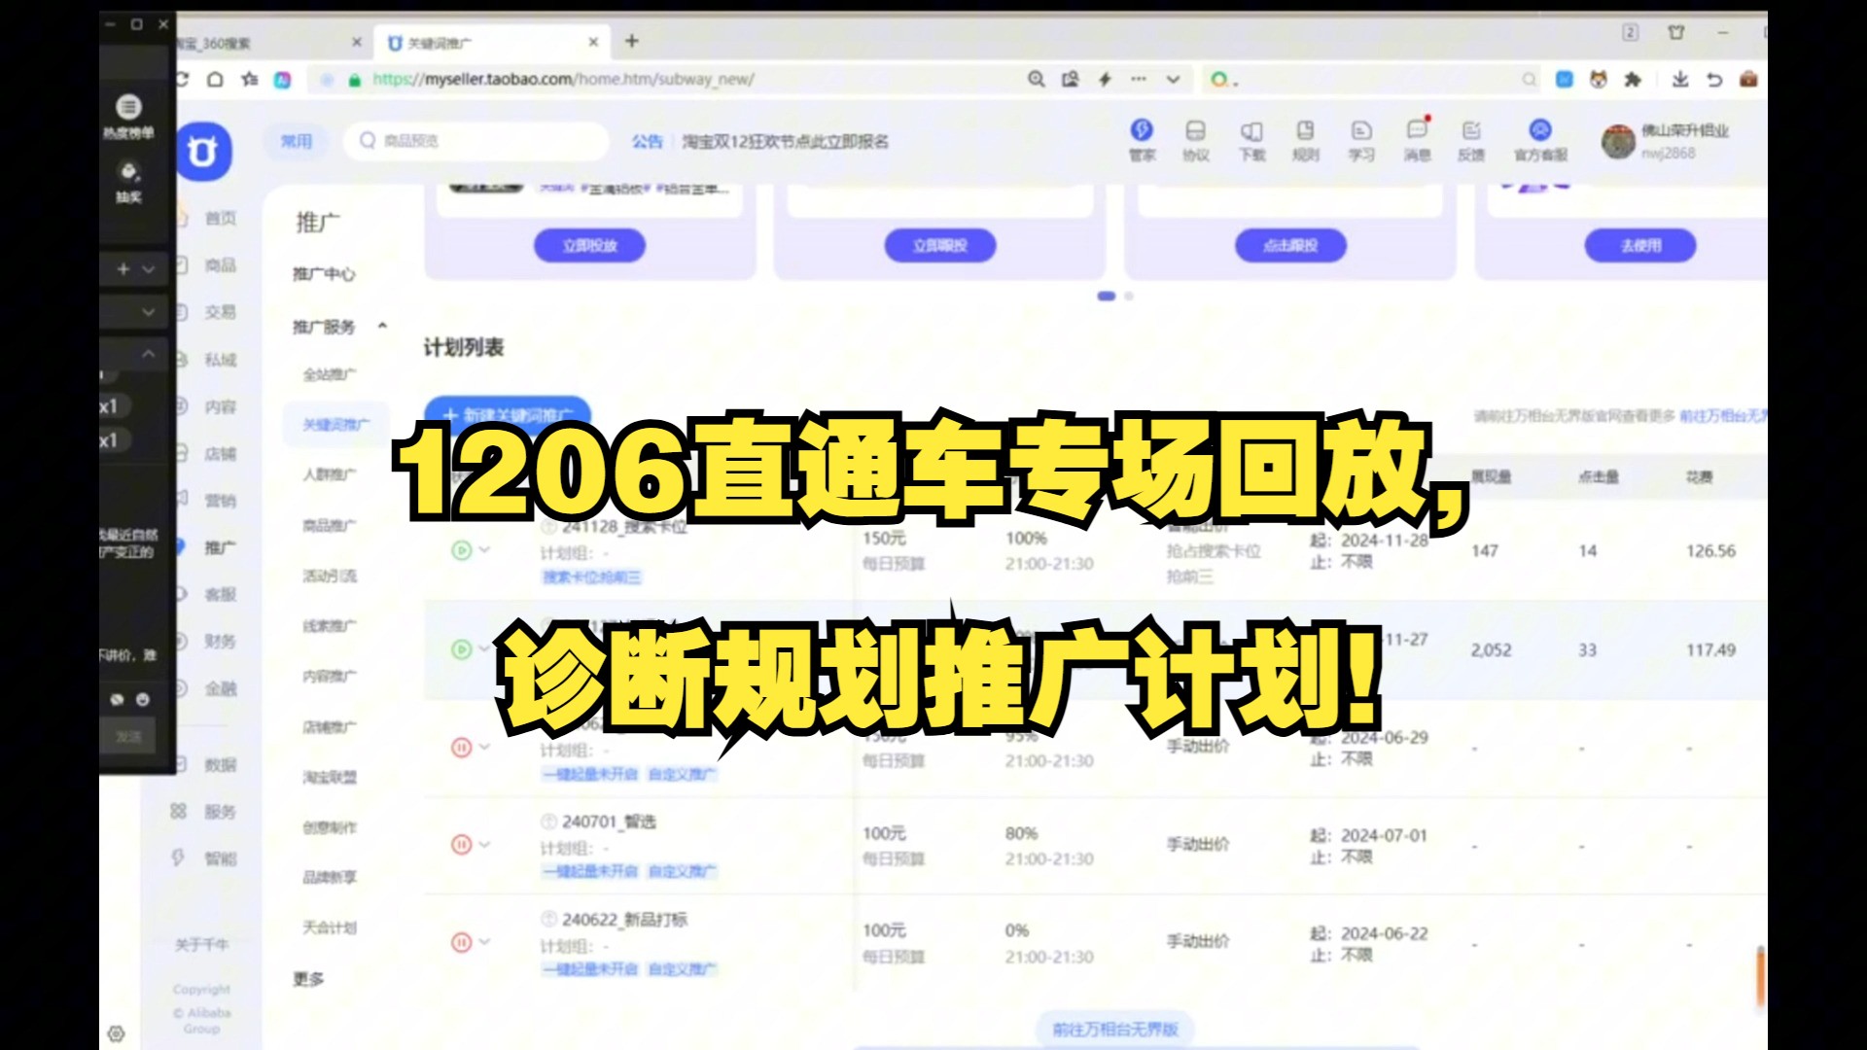Click the bookmark star icon
The height and width of the screenshot is (1050, 1867).
250,80
